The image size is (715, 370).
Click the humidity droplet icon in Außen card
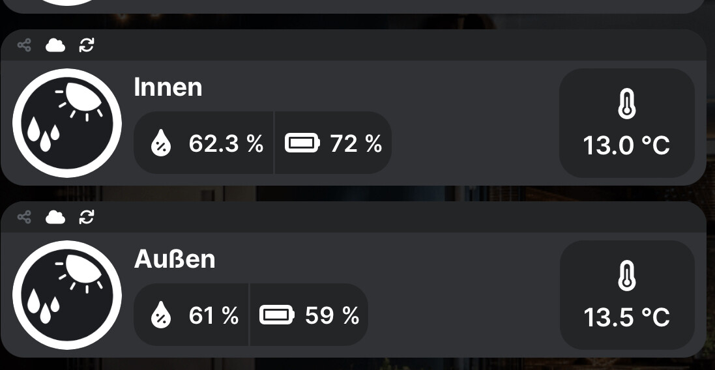(x=160, y=316)
